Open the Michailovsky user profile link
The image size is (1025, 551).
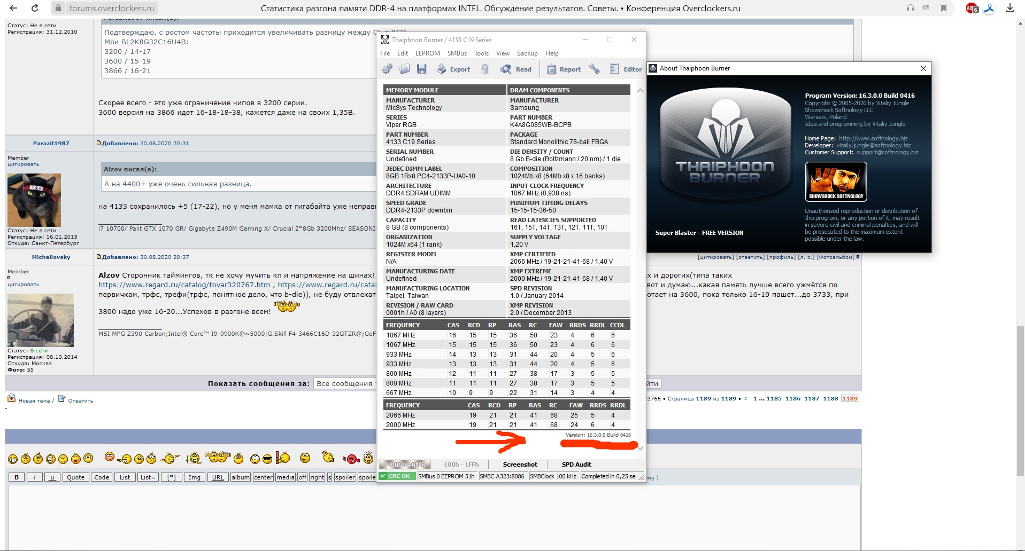coord(51,257)
